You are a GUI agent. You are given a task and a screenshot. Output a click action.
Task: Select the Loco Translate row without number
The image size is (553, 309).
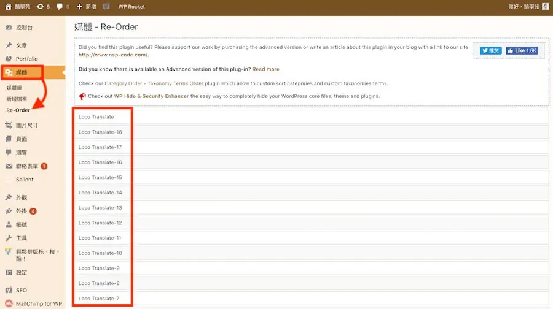(311, 117)
